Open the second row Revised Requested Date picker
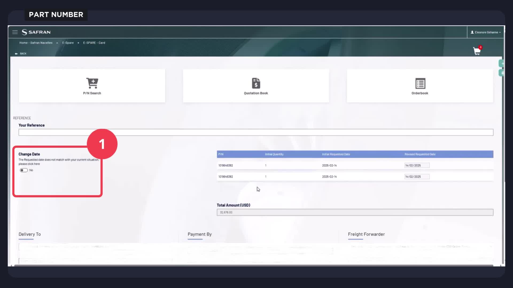 point(417,177)
